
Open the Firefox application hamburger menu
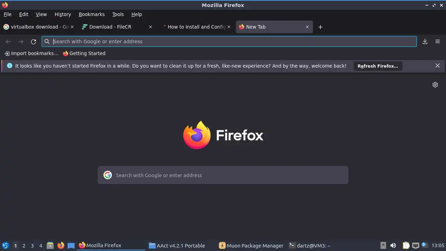438,41
